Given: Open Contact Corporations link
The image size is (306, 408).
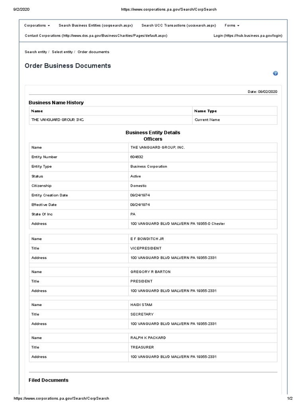Looking at the screenshot, I should [x=96, y=35].
